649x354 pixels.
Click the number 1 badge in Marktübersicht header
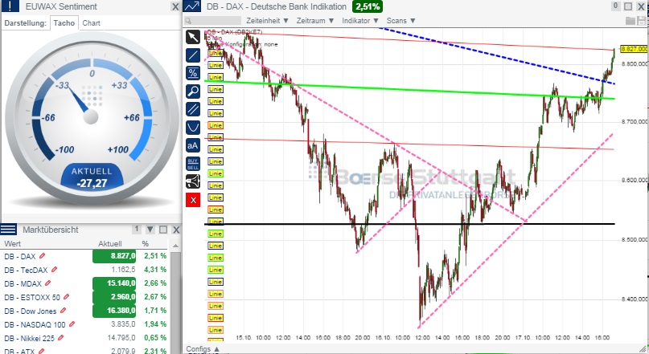point(137,230)
